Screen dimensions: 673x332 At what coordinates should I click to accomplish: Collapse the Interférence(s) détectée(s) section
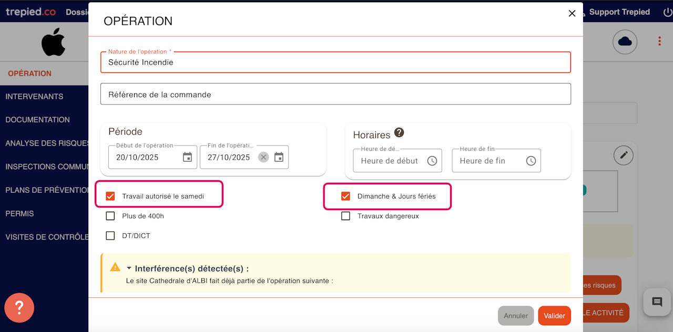129,268
